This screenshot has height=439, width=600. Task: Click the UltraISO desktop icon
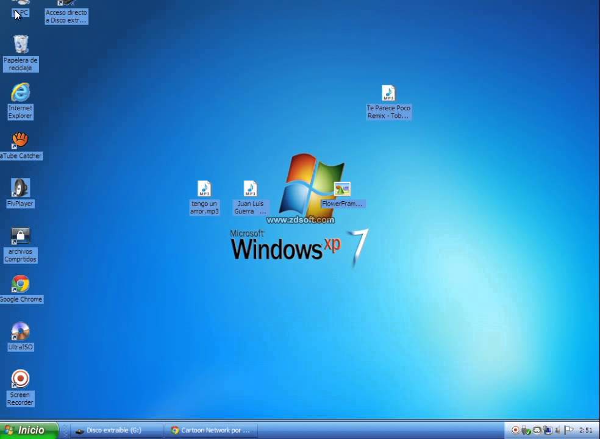(x=20, y=332)
